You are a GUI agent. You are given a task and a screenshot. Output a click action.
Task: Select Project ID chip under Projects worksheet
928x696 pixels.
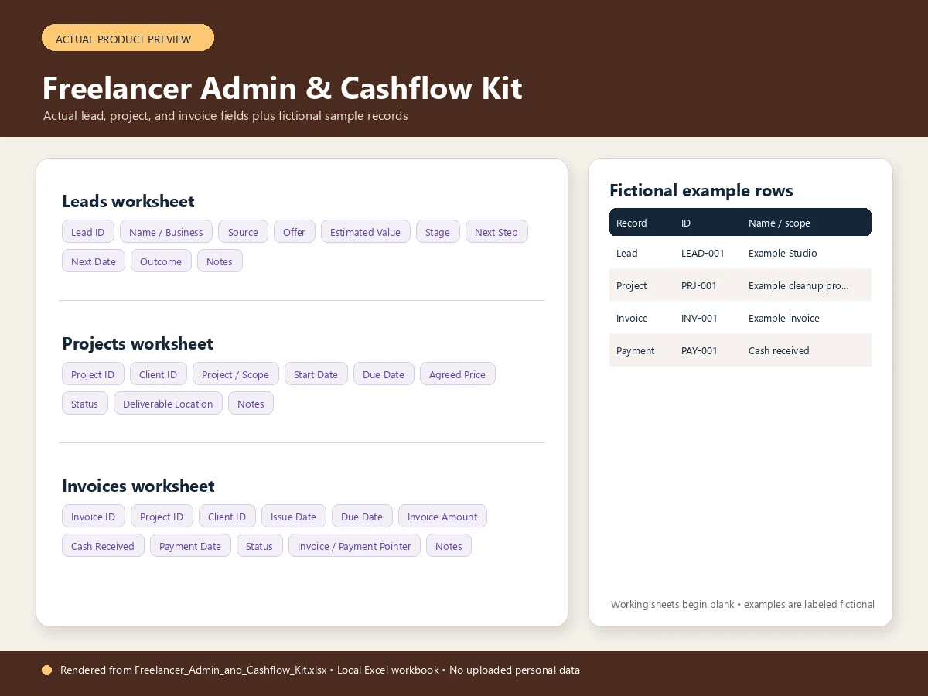(x=93, y=374)
